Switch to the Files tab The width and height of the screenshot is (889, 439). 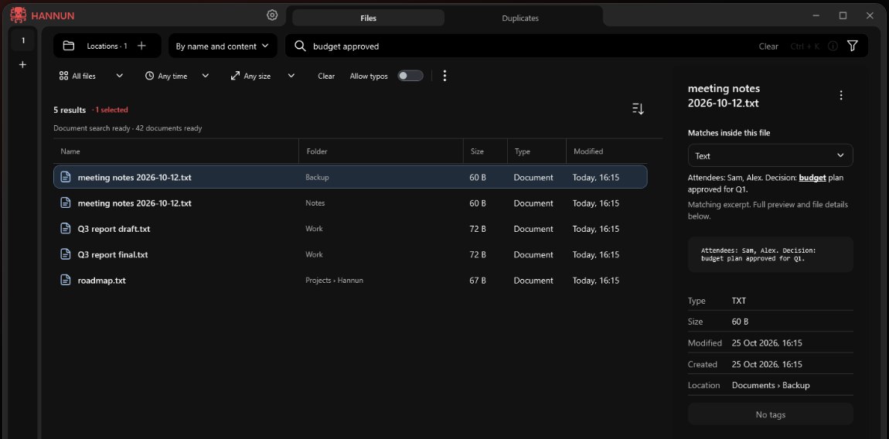click(x=368, y=18)
